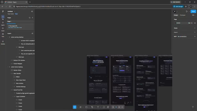Open the zoom percentage dropdown
197x111 pixels.
pyautogui.click(x=194, y=15)
